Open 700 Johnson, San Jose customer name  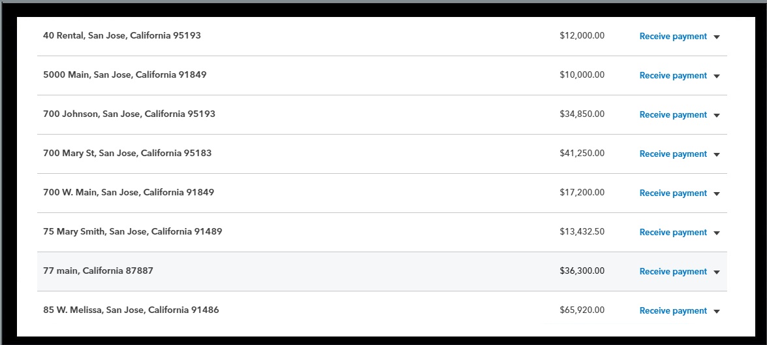tap(129, 114)
